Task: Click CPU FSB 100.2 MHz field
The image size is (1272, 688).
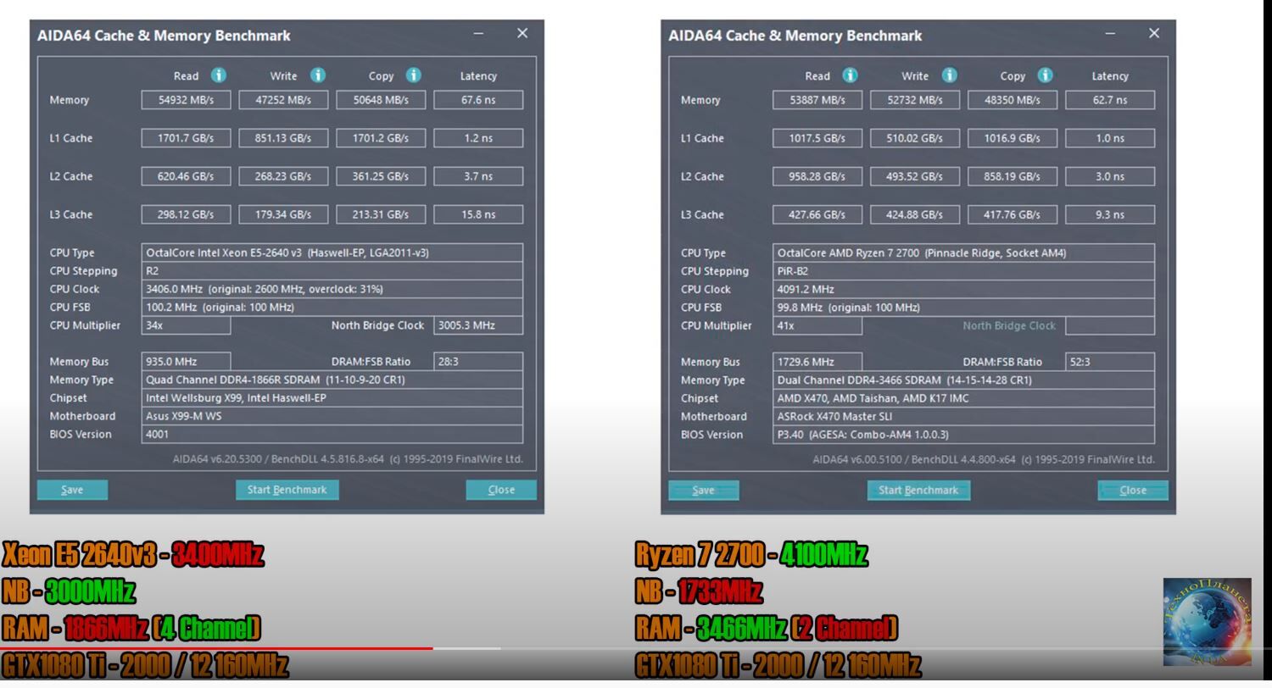Action: tap(332, 308)
